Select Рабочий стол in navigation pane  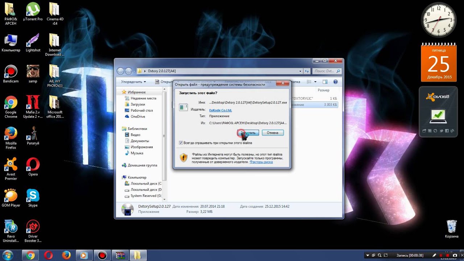(138, 111)
